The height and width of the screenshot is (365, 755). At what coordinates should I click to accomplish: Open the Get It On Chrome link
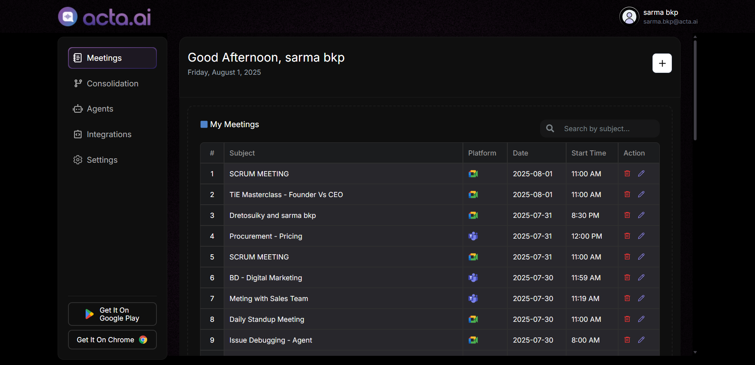(112, 339)
